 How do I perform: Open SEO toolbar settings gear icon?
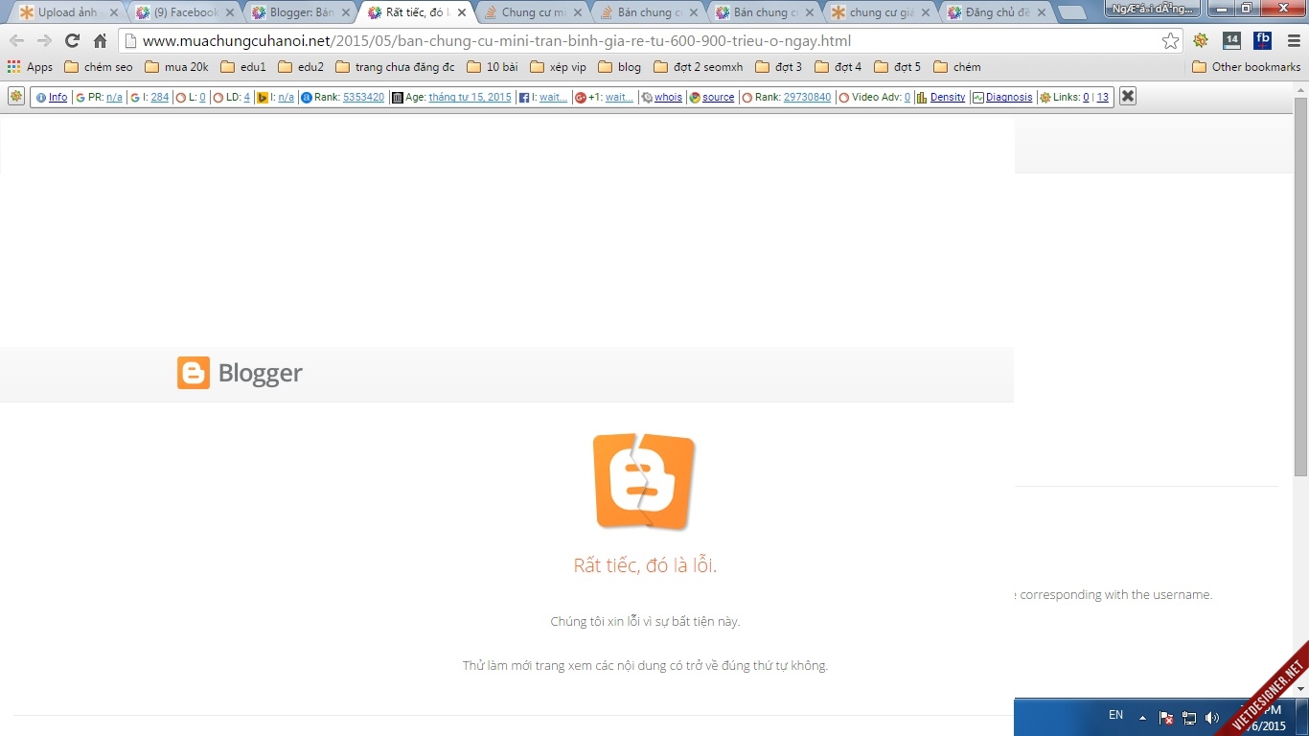16,96
